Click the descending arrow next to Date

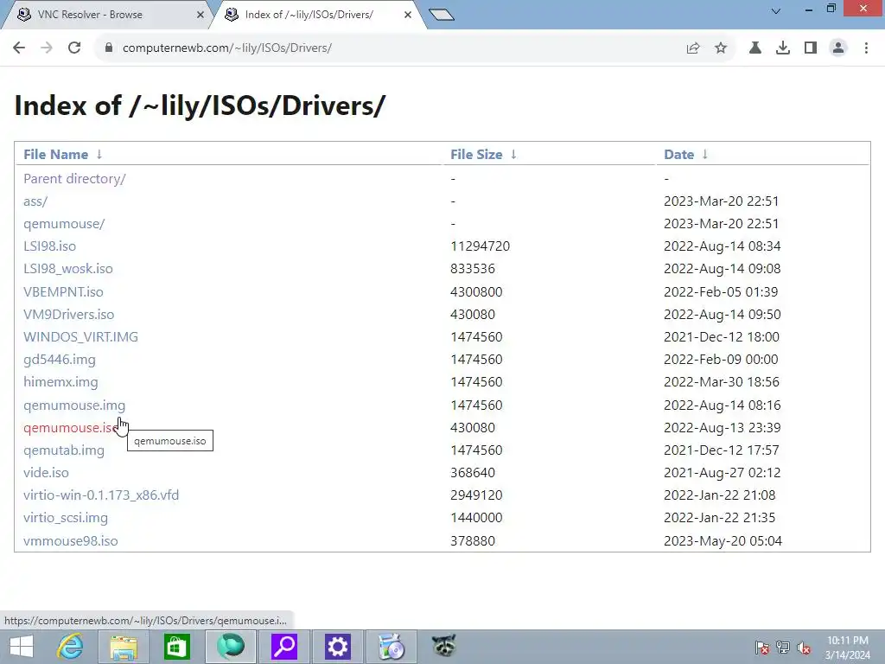point(705,154)
